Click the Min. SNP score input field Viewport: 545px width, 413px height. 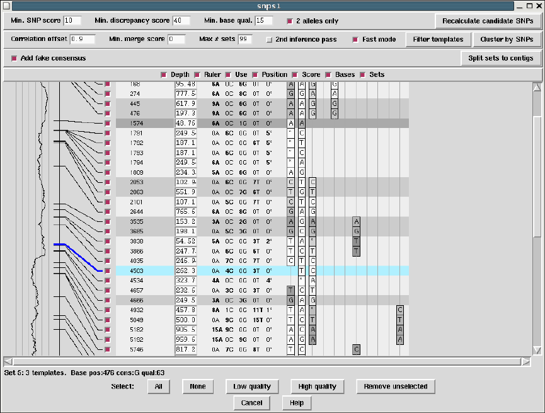tap(73, 21)
